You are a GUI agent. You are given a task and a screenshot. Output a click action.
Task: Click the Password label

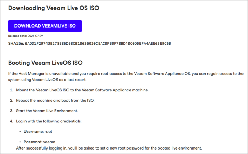[x=33, y=142]
